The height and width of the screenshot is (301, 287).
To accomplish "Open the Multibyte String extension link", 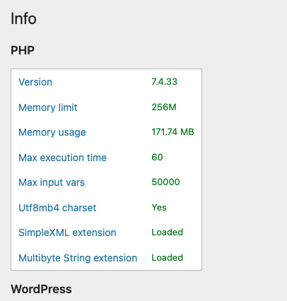I will click(78, 258).
